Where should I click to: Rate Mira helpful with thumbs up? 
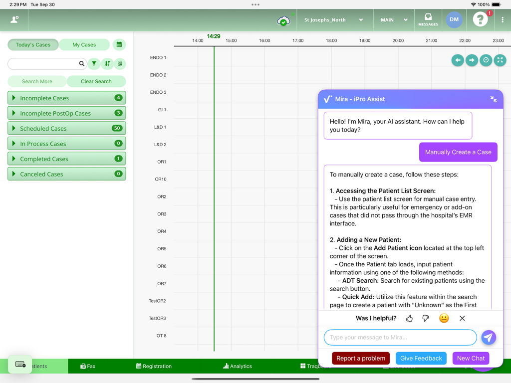(x=409, y=318)
